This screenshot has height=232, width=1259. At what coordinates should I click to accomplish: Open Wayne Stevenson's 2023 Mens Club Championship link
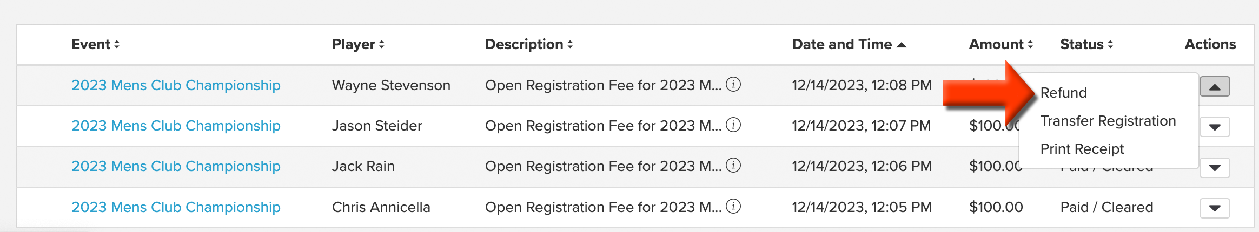pyautogui.click(x=176, y=85)
